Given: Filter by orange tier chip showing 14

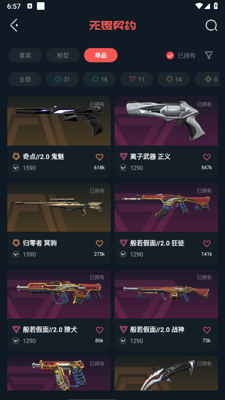Looking at the screenshot, I should [174, 79].
